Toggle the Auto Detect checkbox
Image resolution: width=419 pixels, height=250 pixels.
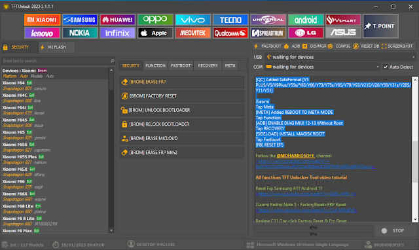point(386,67)
